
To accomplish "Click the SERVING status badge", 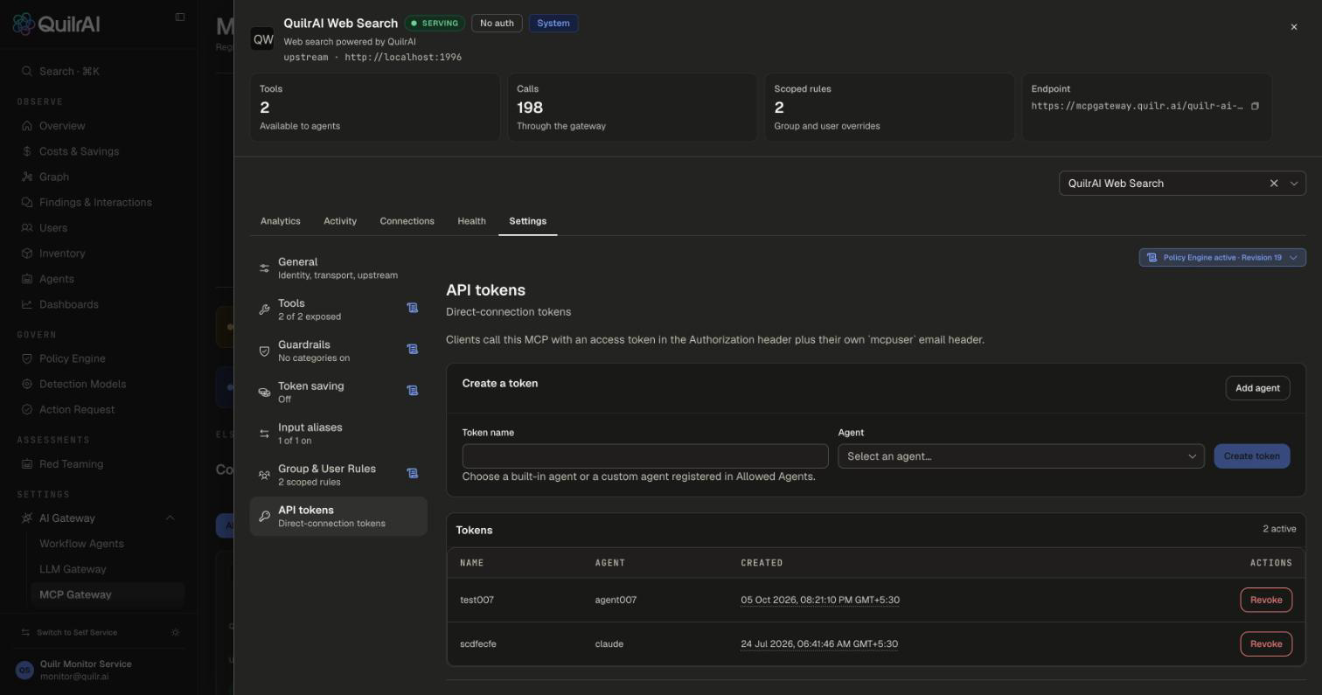I will [x=435, y=24].
